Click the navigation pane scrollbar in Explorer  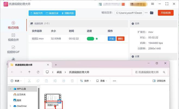[39, 98]
